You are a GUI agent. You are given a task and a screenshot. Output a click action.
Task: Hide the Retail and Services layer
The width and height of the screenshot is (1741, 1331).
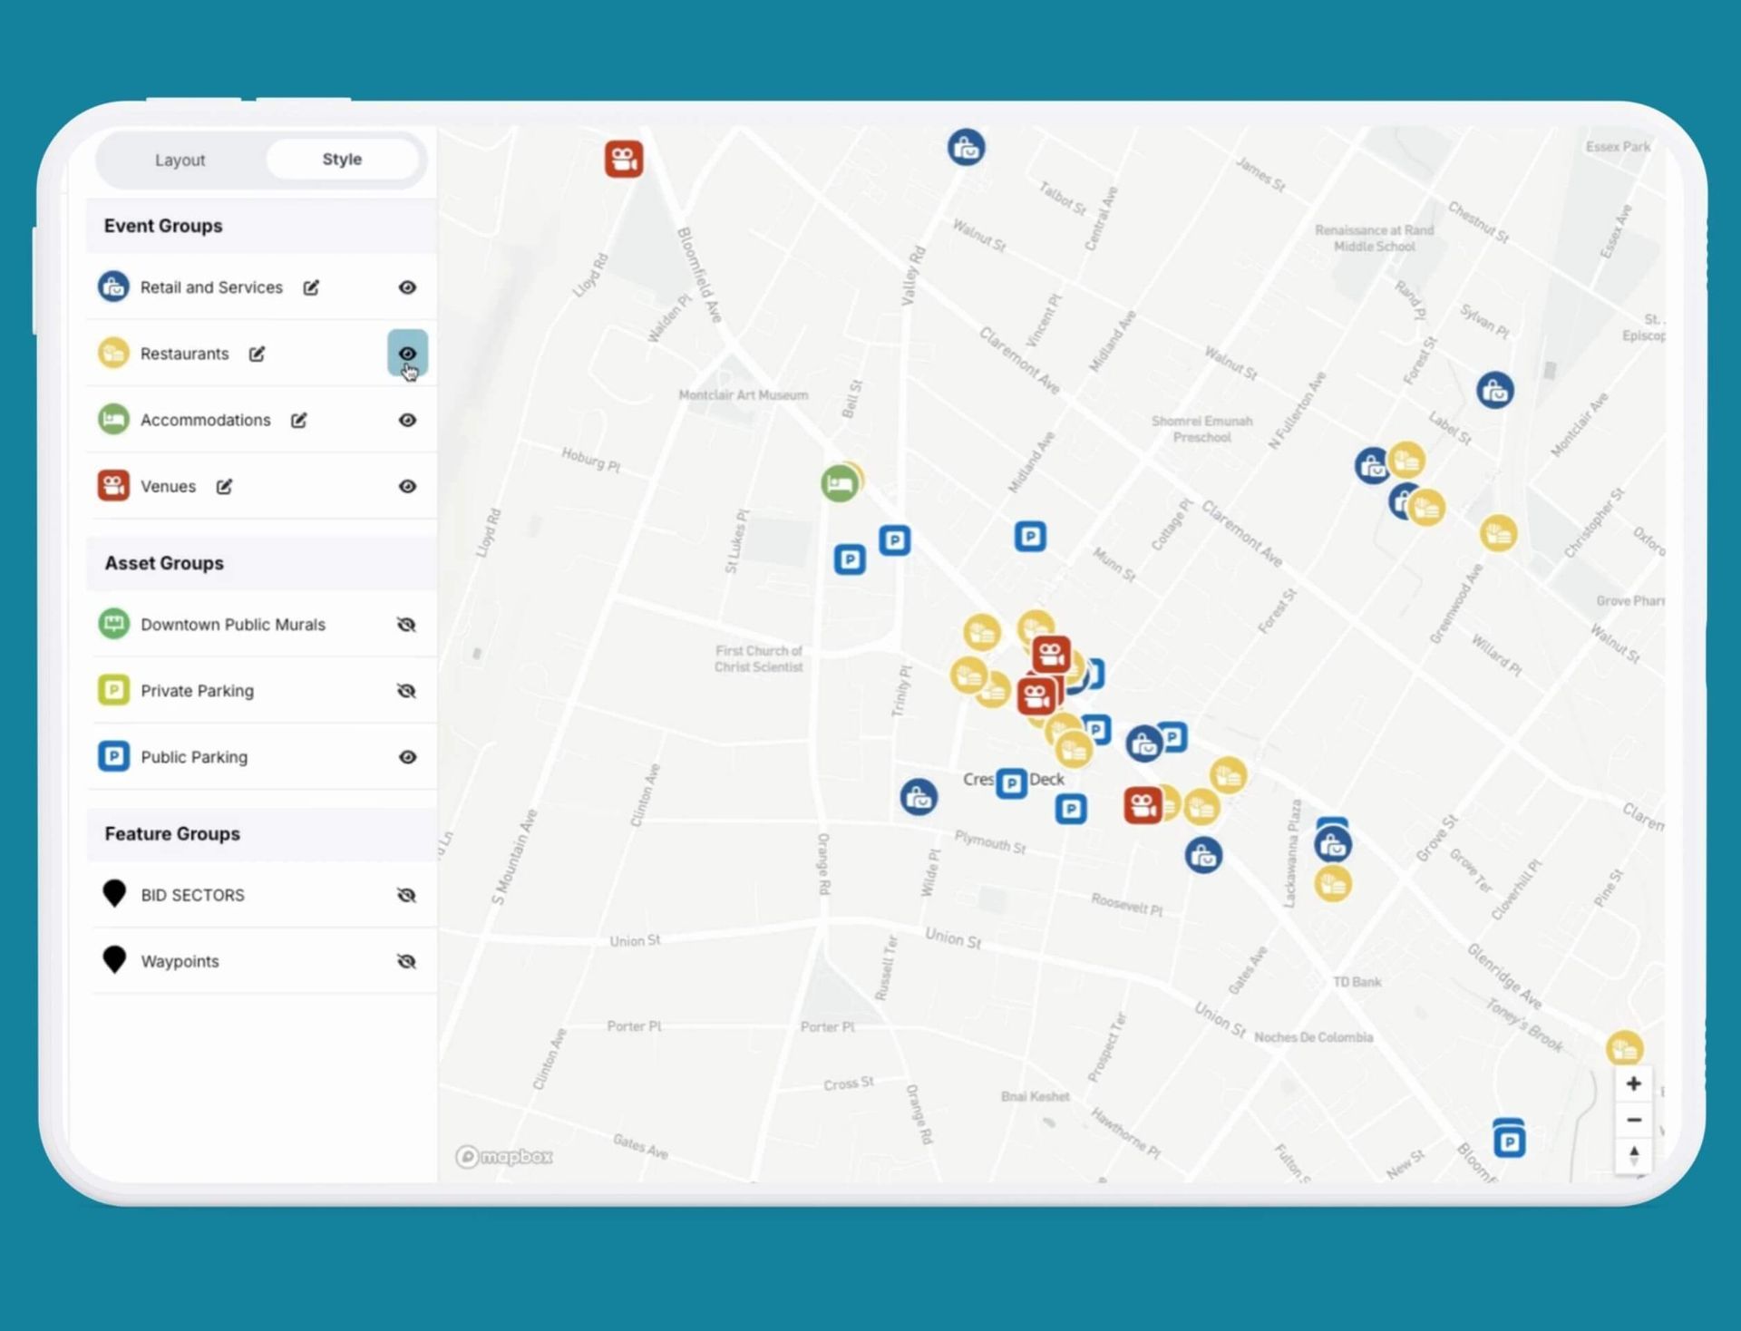407,287
